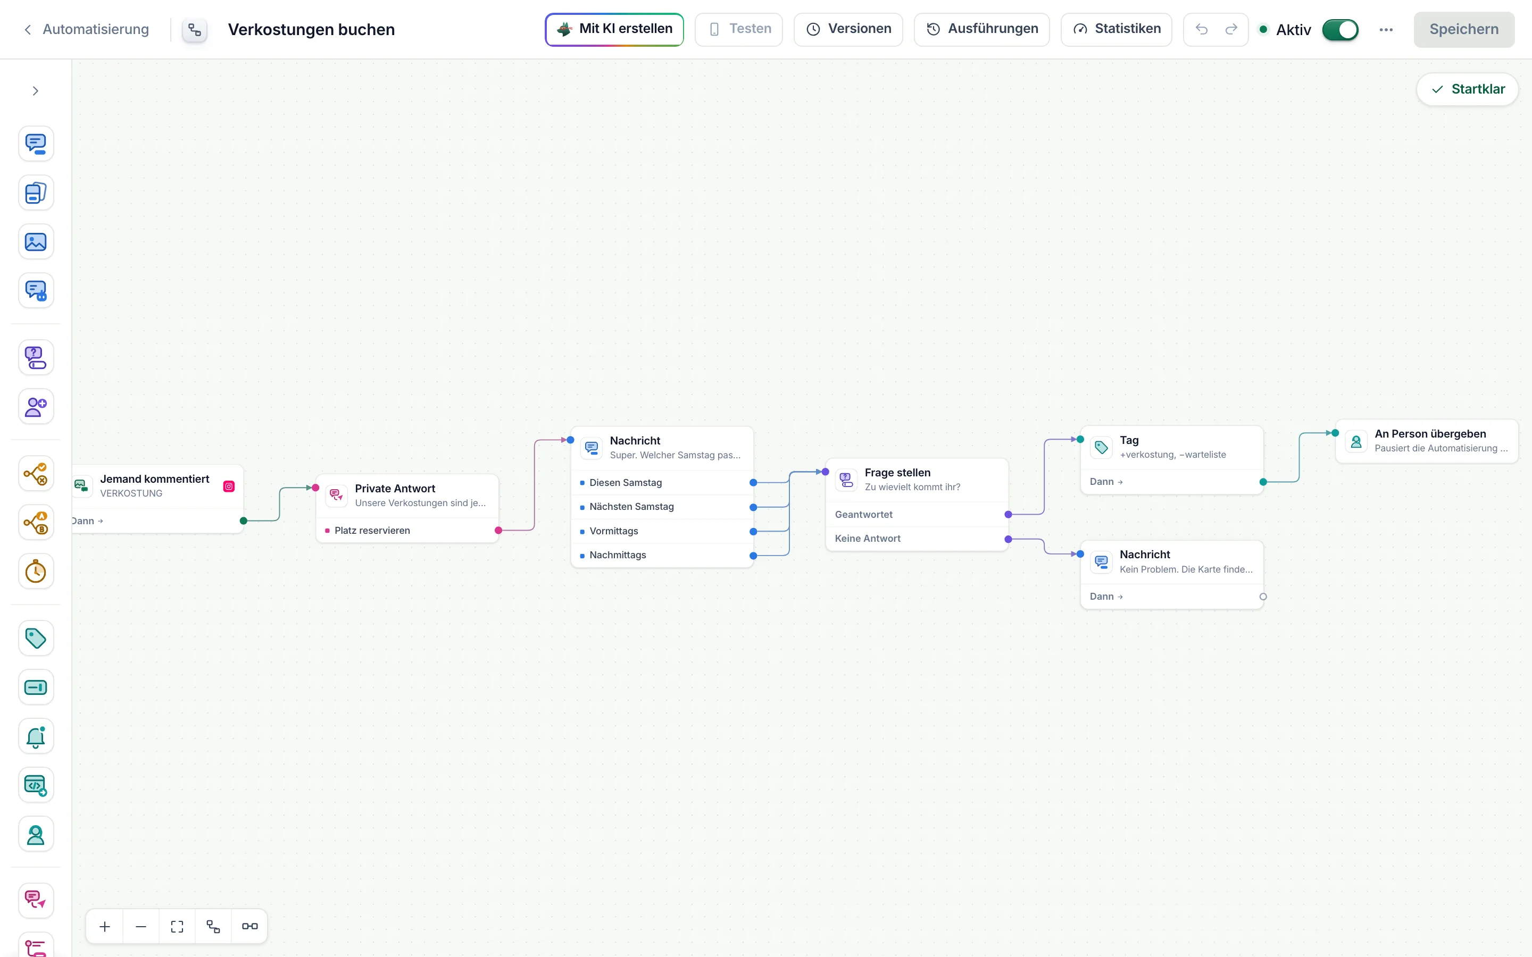Click the Startklar status button
Image resolution: width=1532 pixels, height=957 pixels.
coord(1468,89)
